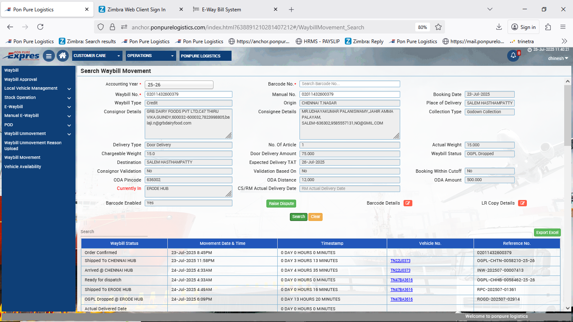Click the Barcode No. search field
Viewport: 573px width, 322px height.
pos(349,84)
